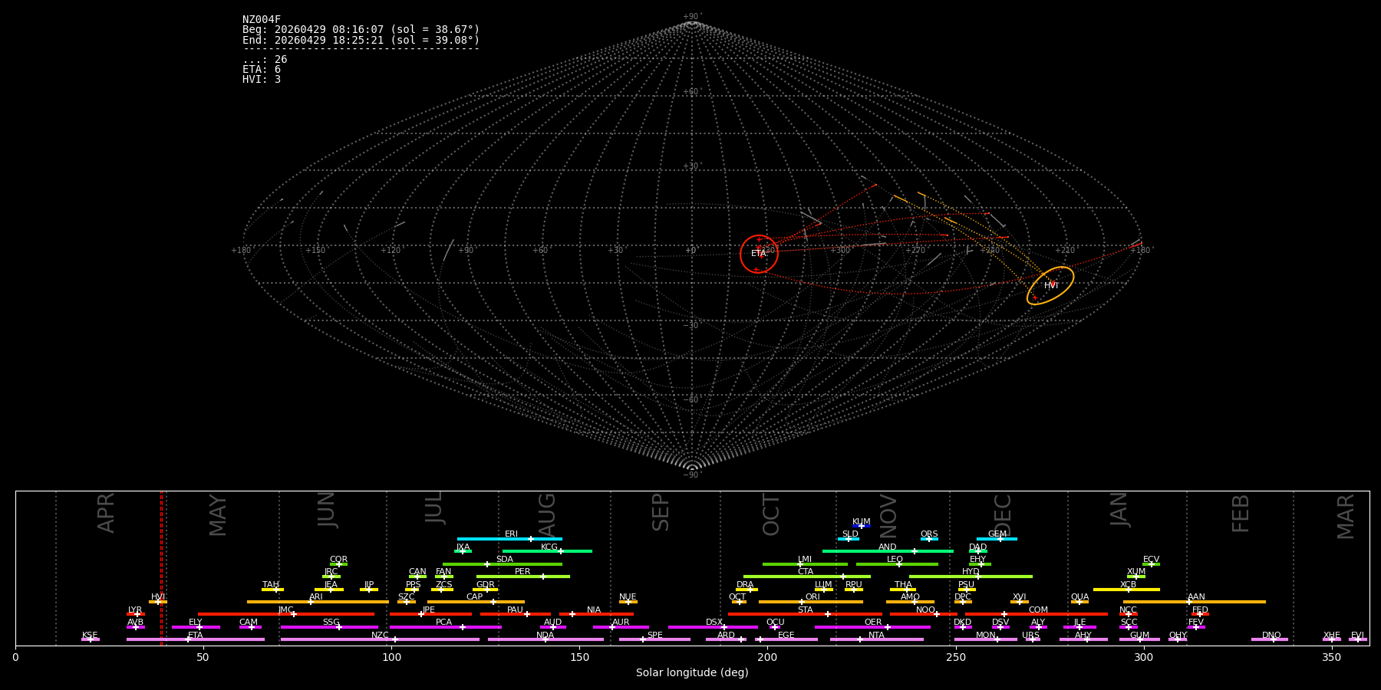Image resolution: width=1381 pixels, height=690 pixels.
Task: Click the ELY shower label
Action: (x=196, y=623)
